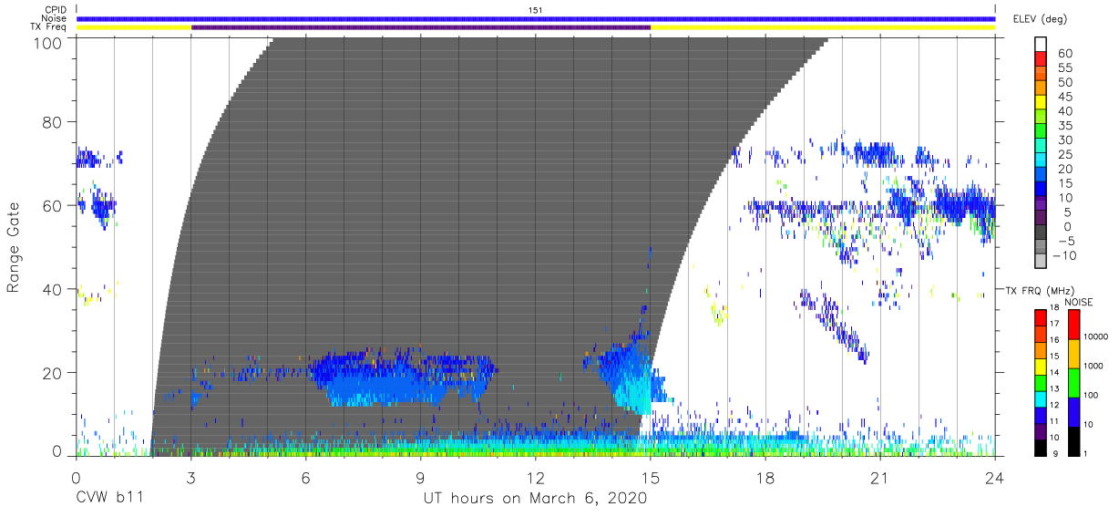Viewport: 1119px width, 517px height.
Task: Click the ELEV (deg) colorbar title
Action: (1040, 19)
